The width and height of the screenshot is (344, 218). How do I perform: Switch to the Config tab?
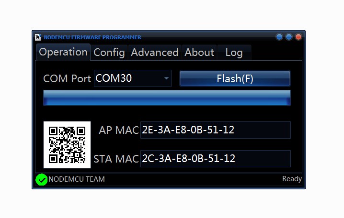(109, 53)
